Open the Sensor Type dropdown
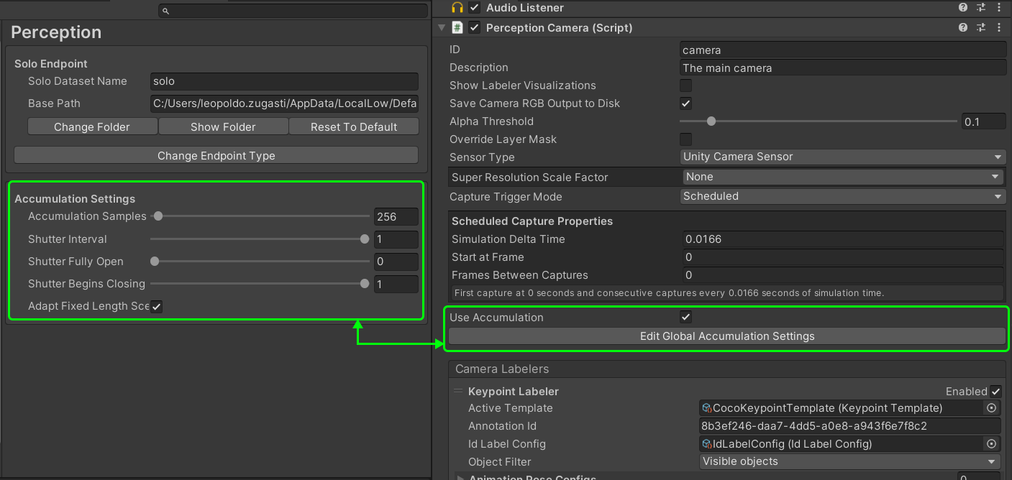This screenshot has width=1012, height=480. [843, 157]
